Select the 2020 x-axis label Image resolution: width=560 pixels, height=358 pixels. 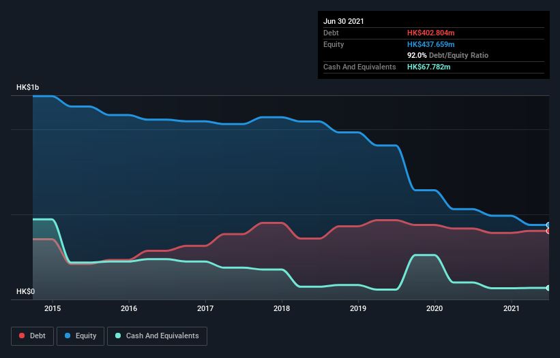click(434, 308)
